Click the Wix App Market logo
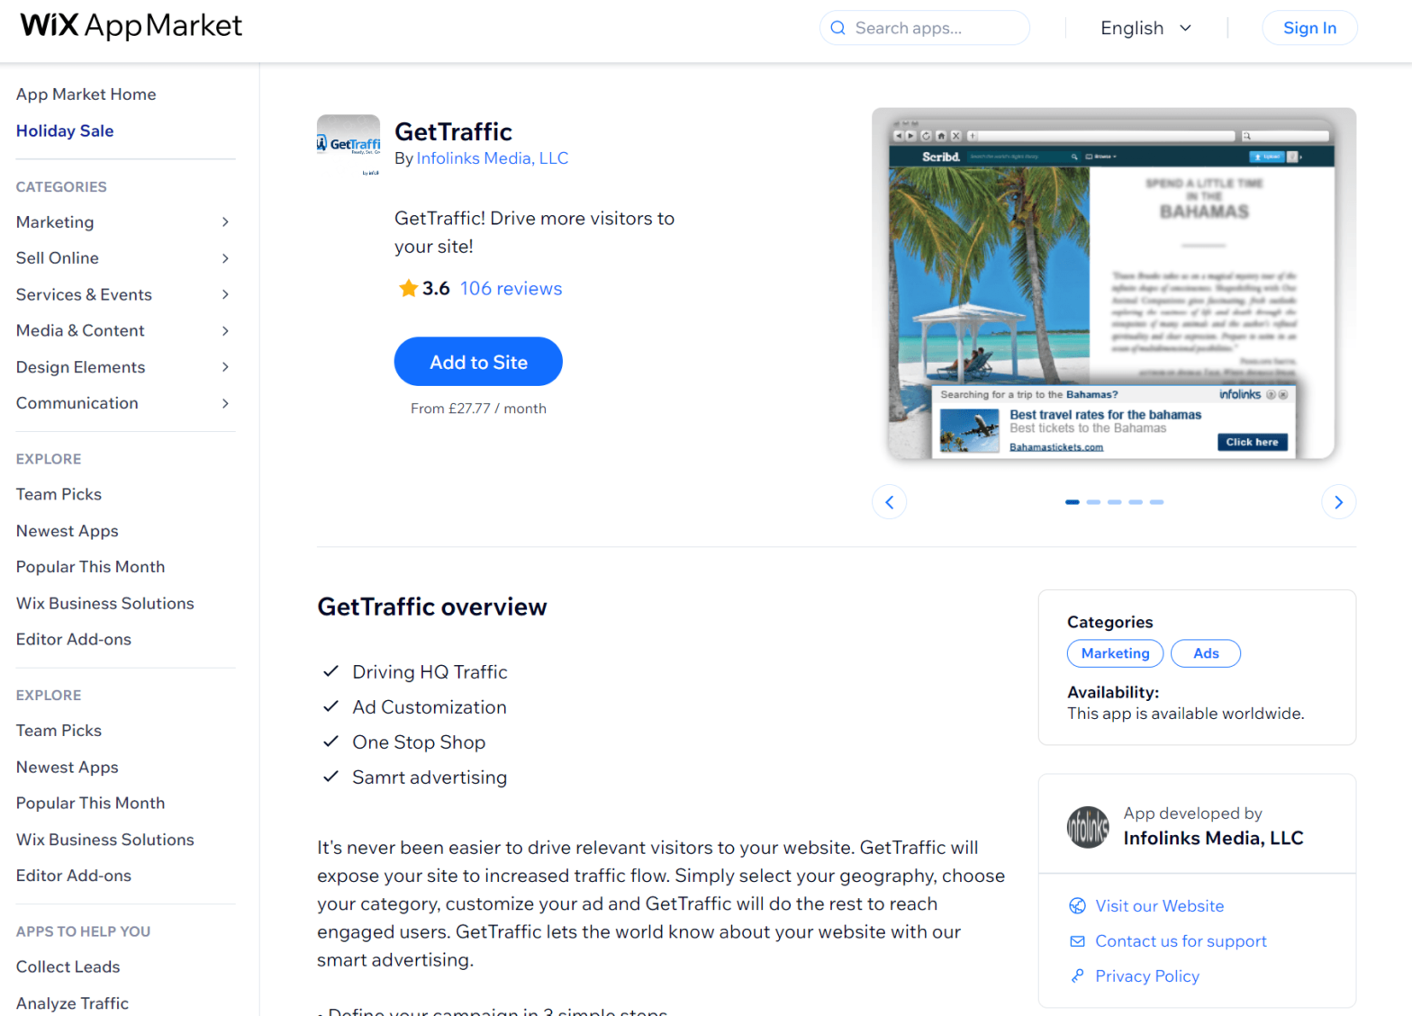1412x1016 pixels. coord(131,26)
